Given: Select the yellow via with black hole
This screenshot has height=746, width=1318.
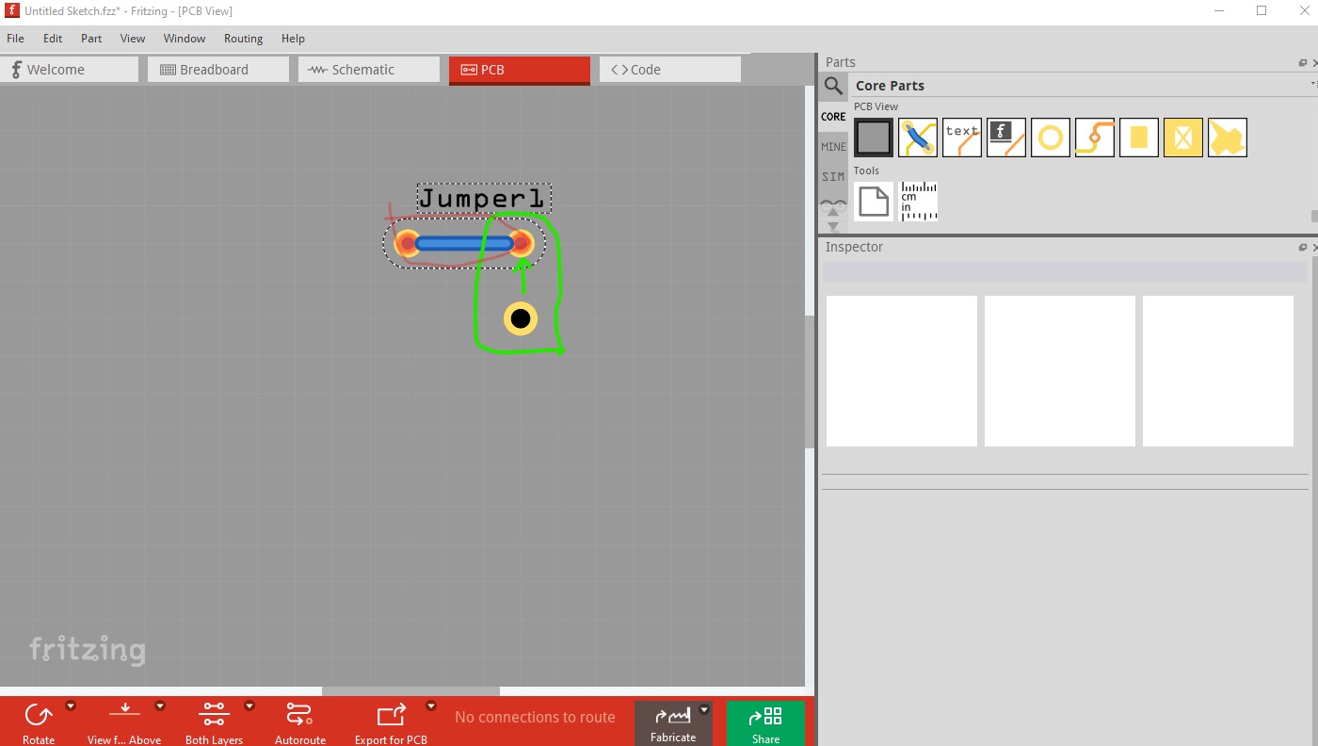Looking at the screenshot, I should click(520, 318).
